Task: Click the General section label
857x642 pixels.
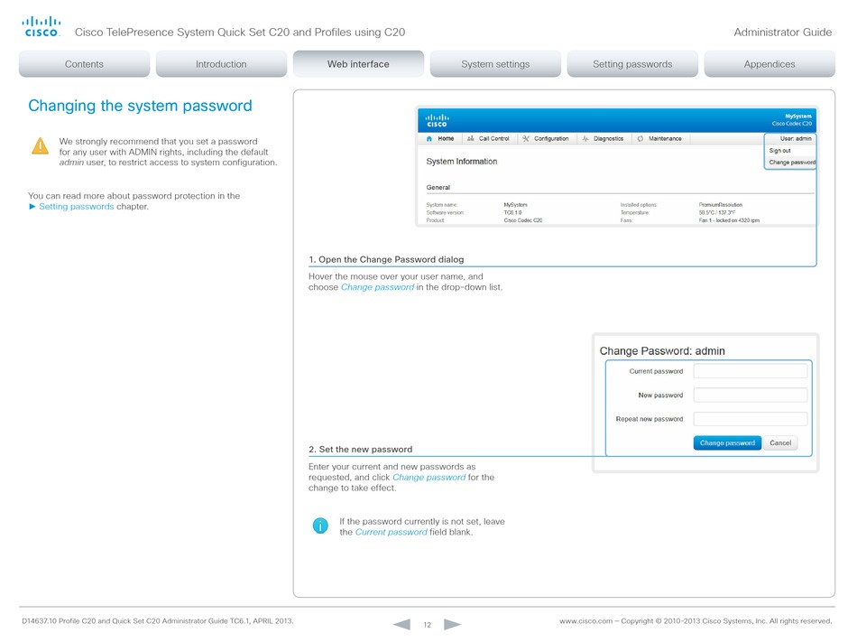Action: pos(438,188)
